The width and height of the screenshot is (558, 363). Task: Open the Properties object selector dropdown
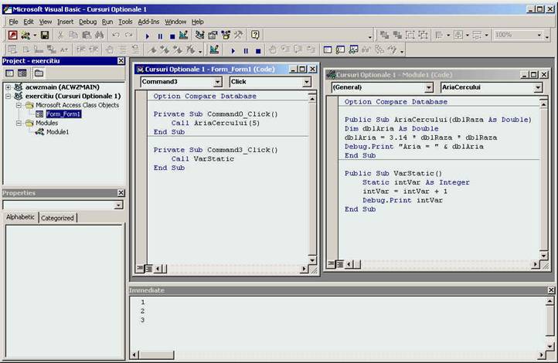[x=118, y=205]
